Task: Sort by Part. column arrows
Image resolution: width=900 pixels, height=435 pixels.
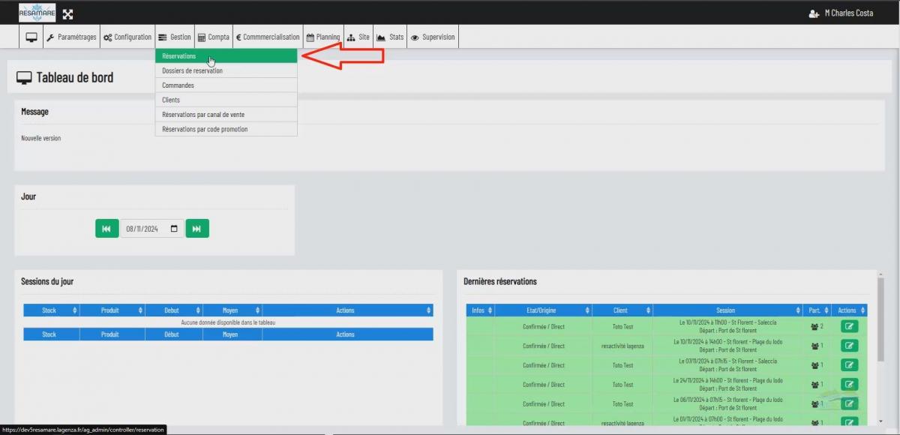Action: [826, 310]
